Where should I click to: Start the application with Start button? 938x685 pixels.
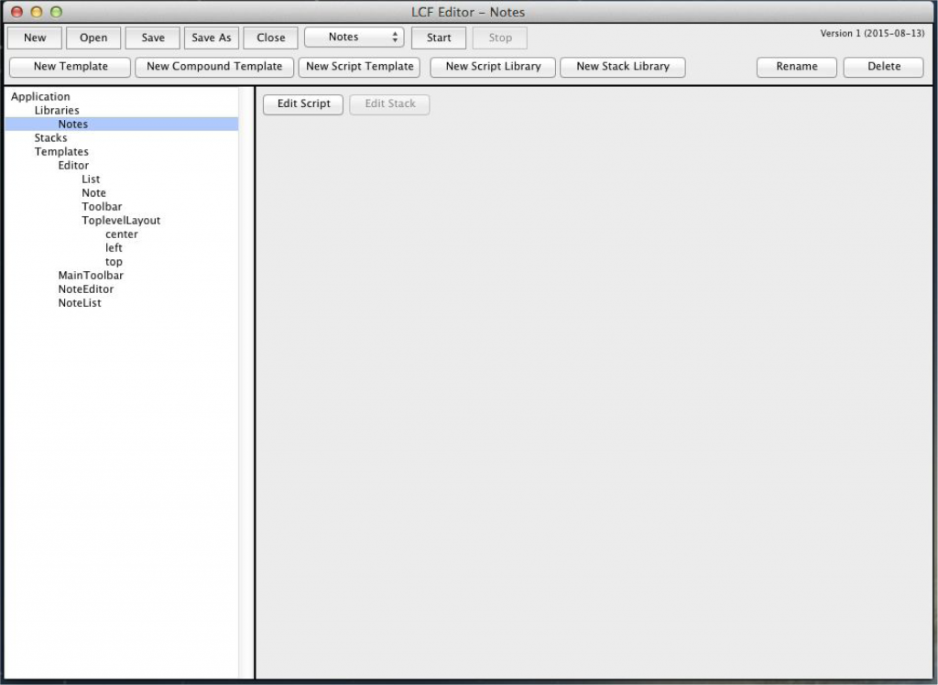pyautogui.click(x=439, y=38)
